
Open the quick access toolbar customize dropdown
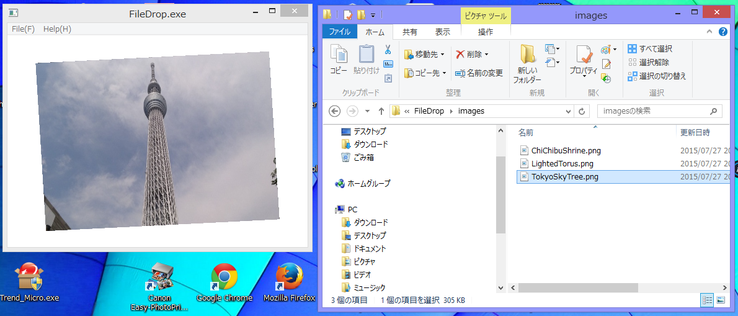[x=373, y=15]
